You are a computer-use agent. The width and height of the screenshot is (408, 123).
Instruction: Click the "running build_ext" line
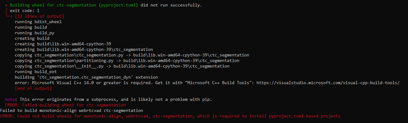[36, 72]
